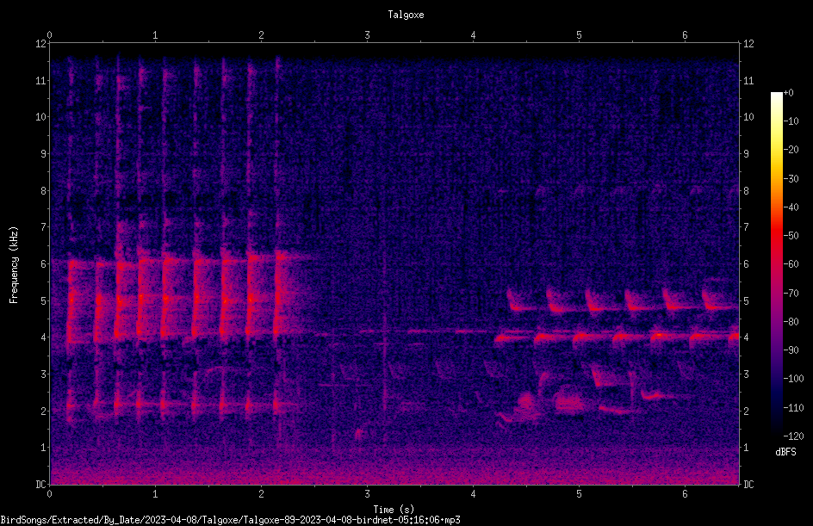Click the 5 second mark on top axis
The image size is (813, 526).
pyautogui.click(x=579, y=35)
